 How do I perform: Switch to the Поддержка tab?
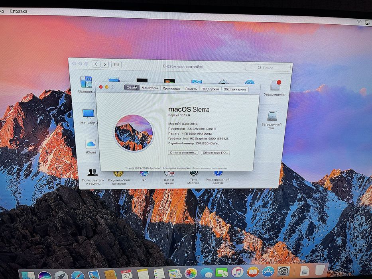pyautogui.click(x=210, y=89)
